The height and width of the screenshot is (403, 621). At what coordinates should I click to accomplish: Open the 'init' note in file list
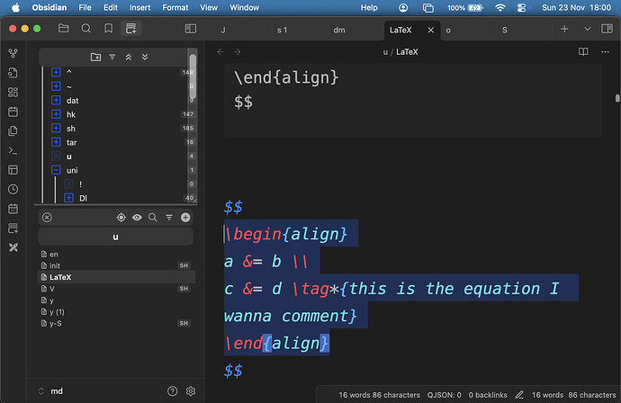(54, 265)
